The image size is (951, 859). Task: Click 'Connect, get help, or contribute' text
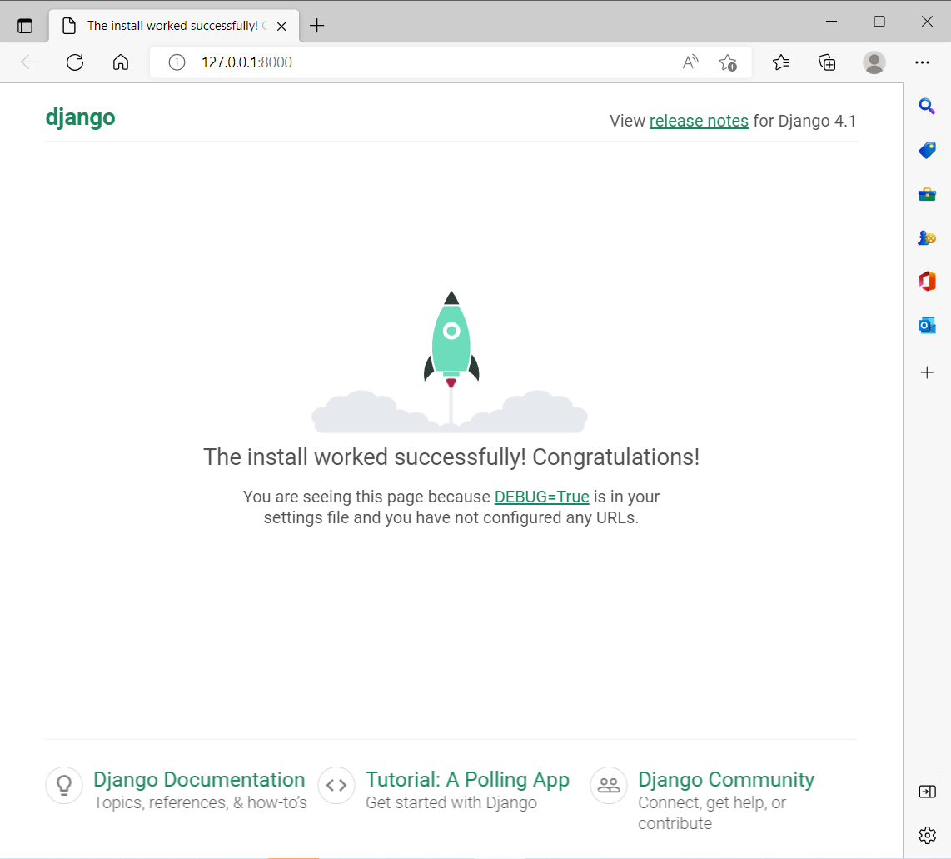pyautogui.click(x=712, y=812)
